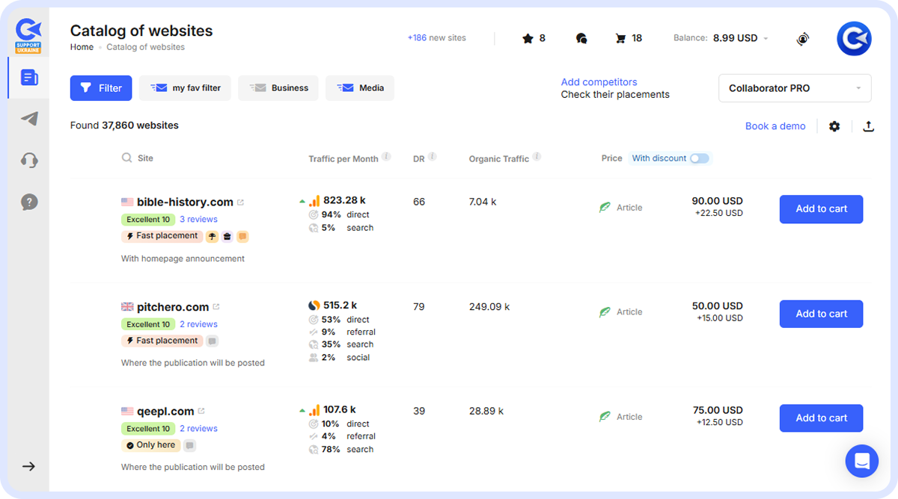Open table settings via the gear icon
Image resolution: width=898 pixels, height=499 pixels.
tap(834, 126)
